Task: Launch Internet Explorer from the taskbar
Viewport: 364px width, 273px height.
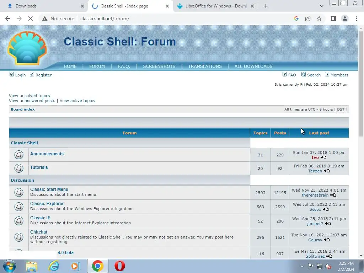Action: coord(54,266)
